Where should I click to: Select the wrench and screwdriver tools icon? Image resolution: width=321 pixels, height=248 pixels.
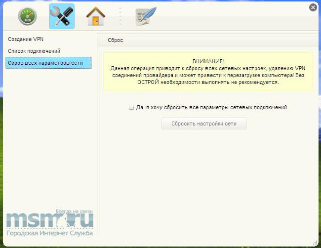pos(62,16)
